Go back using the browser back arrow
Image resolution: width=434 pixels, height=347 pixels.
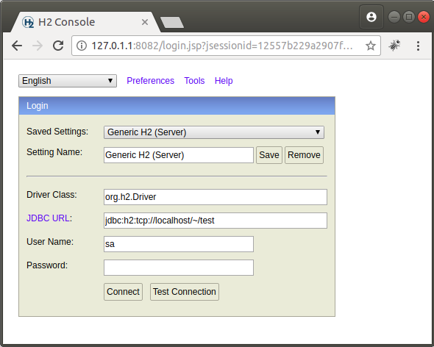point(17,46)
